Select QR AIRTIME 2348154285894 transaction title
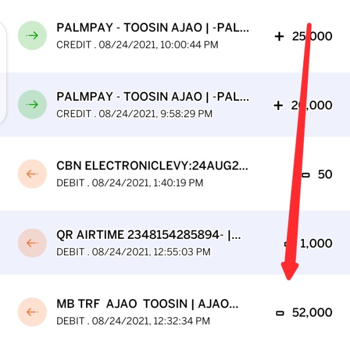This screenshot has width=350, height=338. point(149,235)
